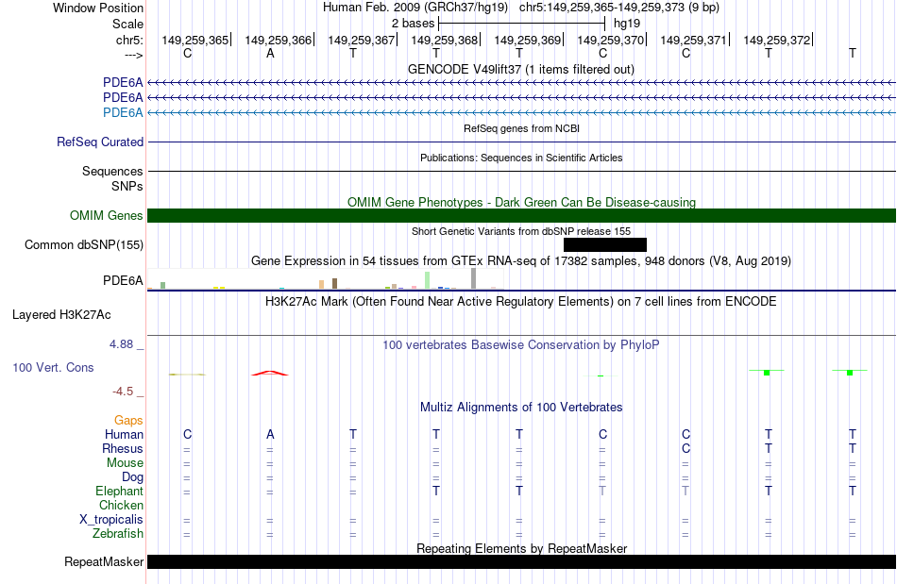This screenshot has height=584, width=897.
Task: Click the Dog alignment row label
Action: pyautogui.click(x=132, y=477)
